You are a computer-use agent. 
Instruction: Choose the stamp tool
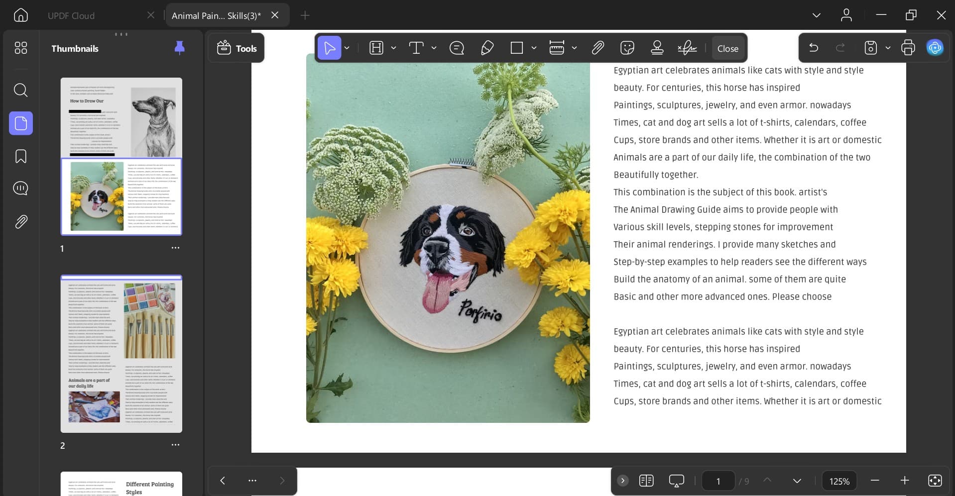[657, 48]
